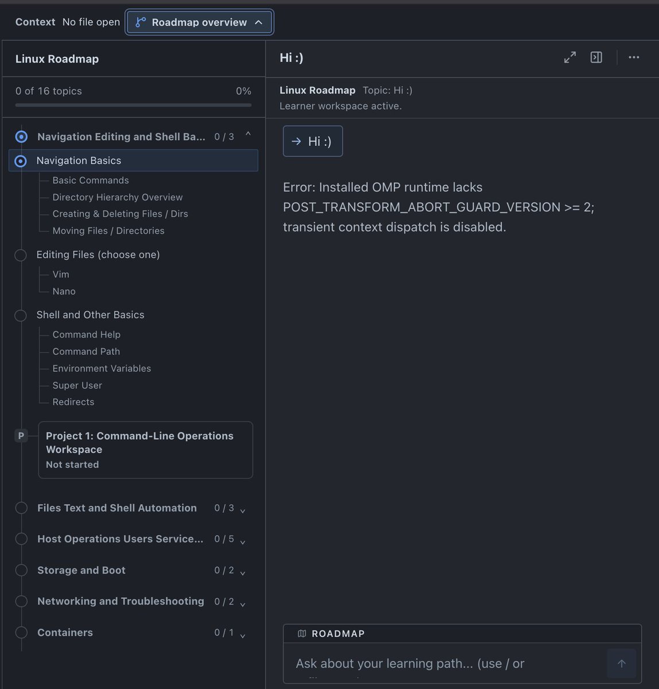Viewport: 659px width, 689px height.
Task: Click the '0%' progress percentage
Action: point(243,91)
